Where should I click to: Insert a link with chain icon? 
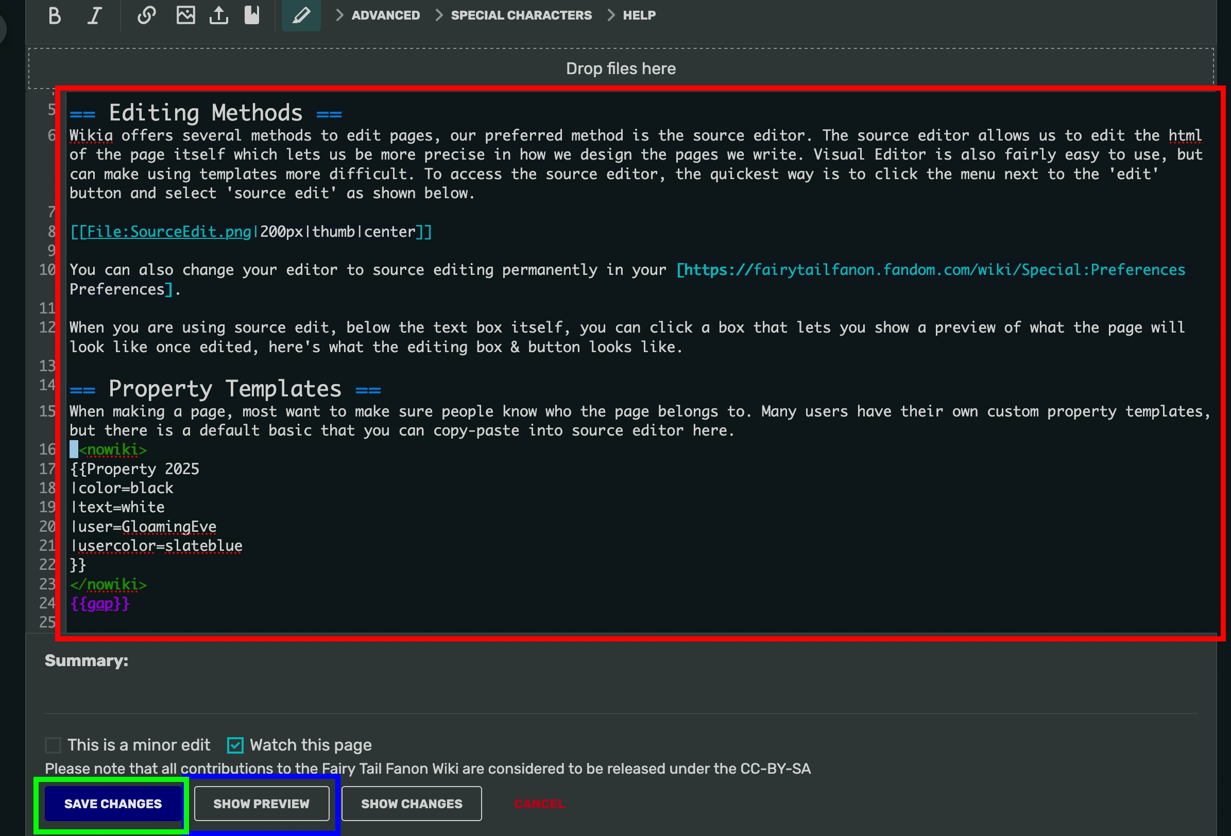tap(146, 15)
